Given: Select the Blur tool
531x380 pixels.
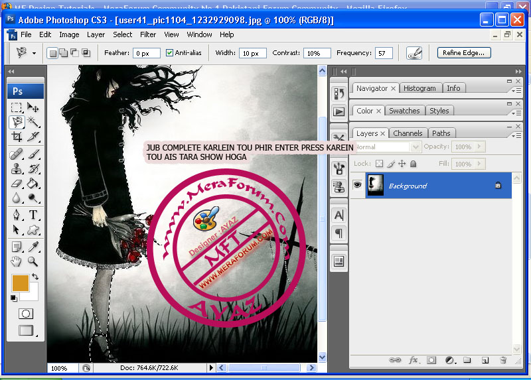Looking at the screenshot, I should tap(16, 198).
